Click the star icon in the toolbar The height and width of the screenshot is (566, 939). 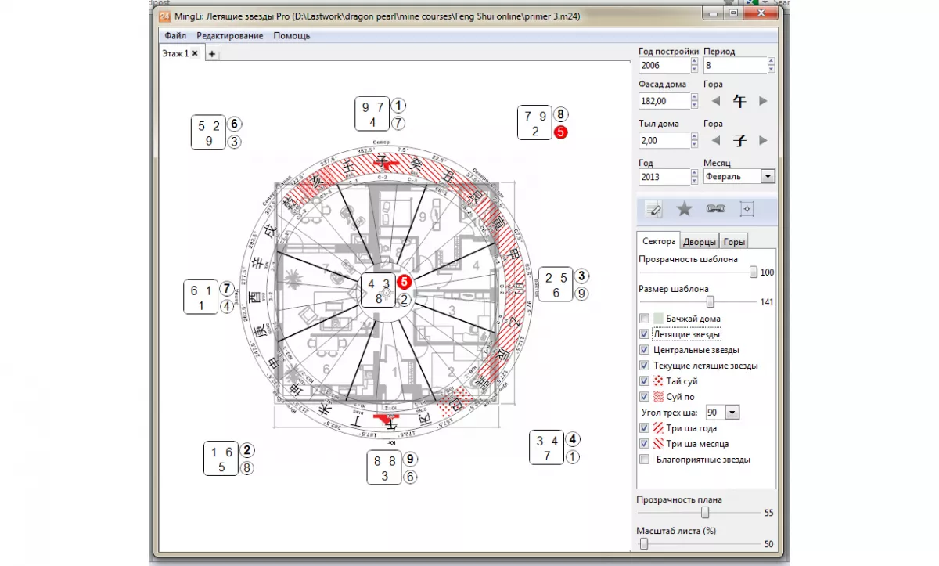pos(684,209)
